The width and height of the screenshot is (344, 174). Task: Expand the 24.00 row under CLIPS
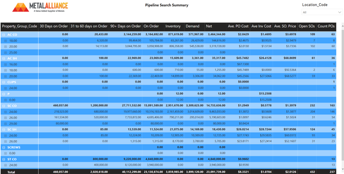[5, 88]
